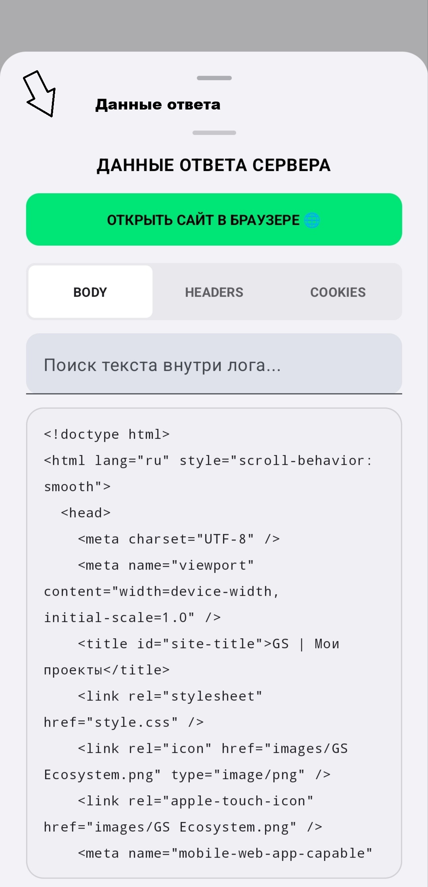
Task: Tap the '<title id="site-title">GS | Мои' line
Action: (x=208, y=644)
